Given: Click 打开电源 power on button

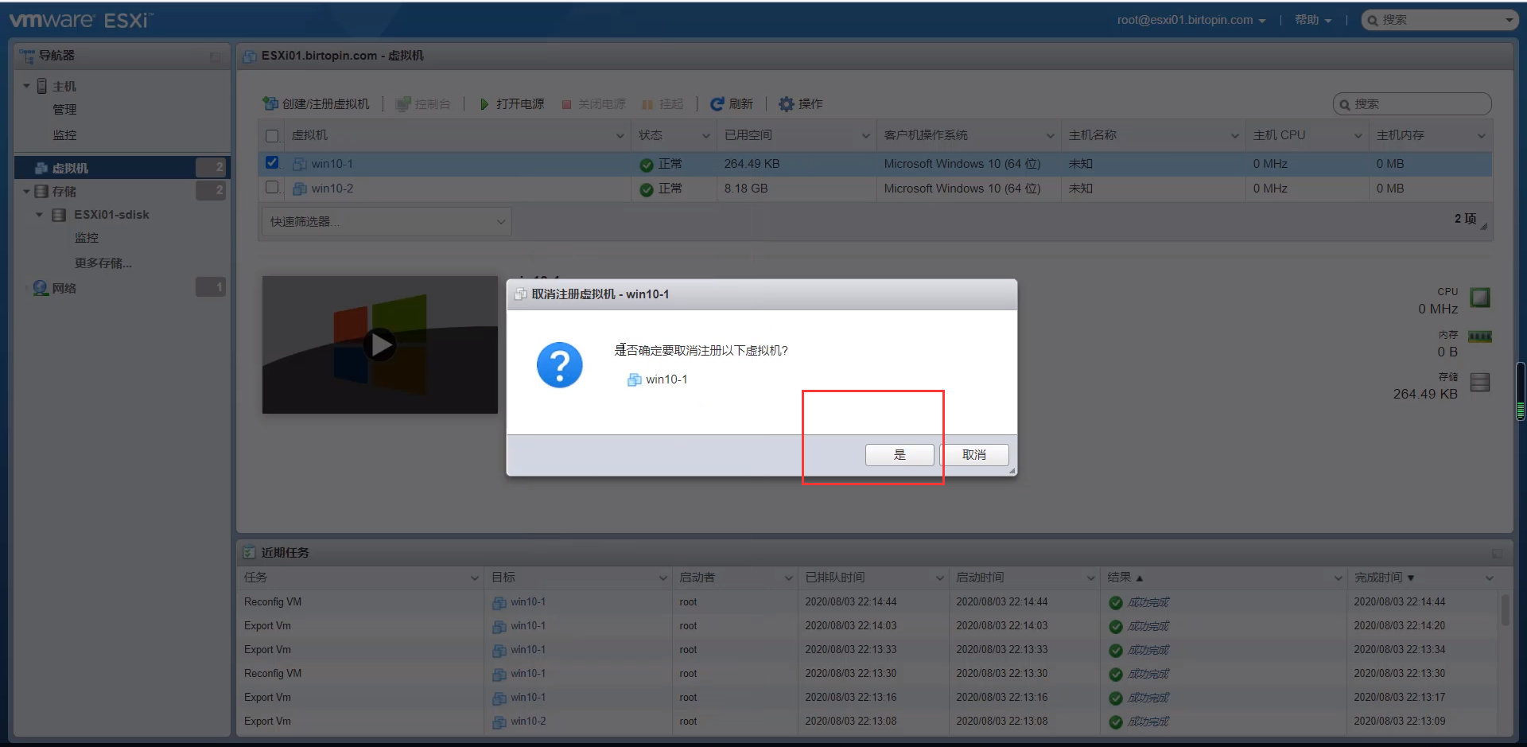Looking at the screenshot, I should (512, 104).
